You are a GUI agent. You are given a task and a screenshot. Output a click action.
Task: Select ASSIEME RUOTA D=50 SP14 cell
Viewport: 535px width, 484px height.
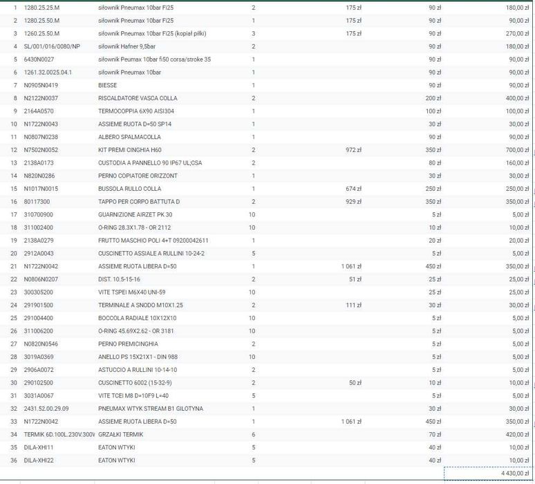tap(135, 124)
